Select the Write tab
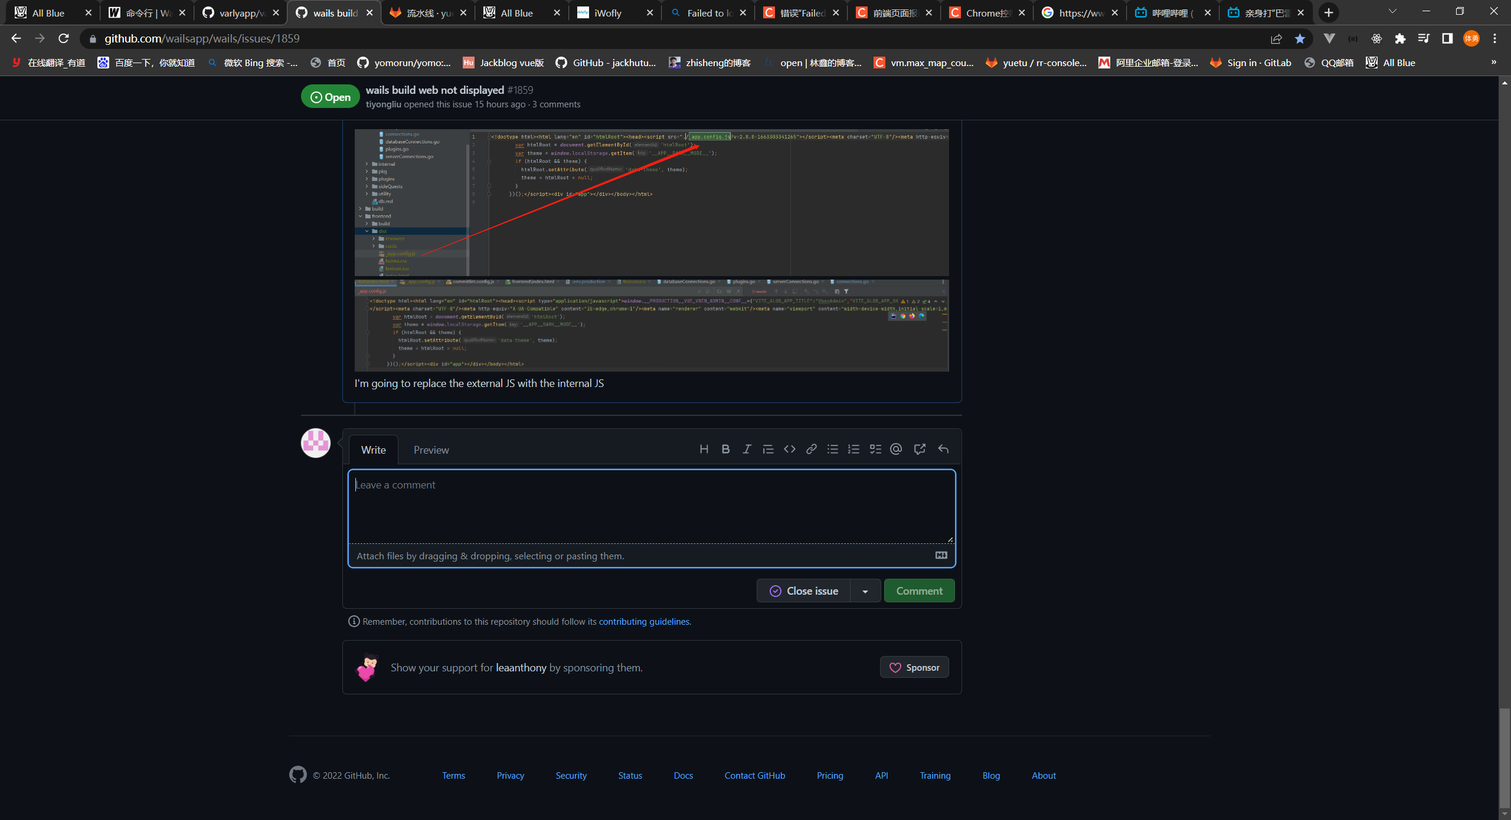 [x=374, y=450]
